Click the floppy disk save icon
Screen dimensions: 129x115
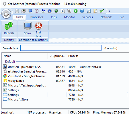click(89, 11)
